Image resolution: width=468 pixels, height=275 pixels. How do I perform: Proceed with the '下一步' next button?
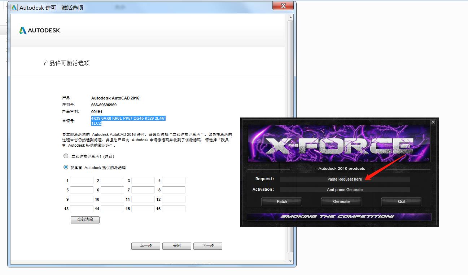(207, 246)
